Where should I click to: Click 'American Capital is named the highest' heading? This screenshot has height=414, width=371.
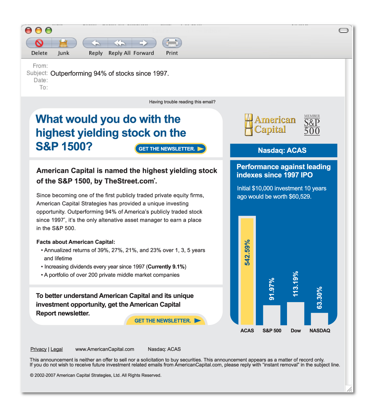click(127, 176)
